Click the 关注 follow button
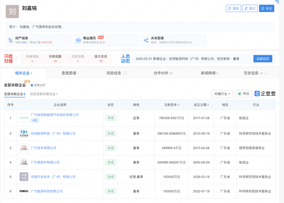This screenshot has height=203, width=284. tap(266, 8)
